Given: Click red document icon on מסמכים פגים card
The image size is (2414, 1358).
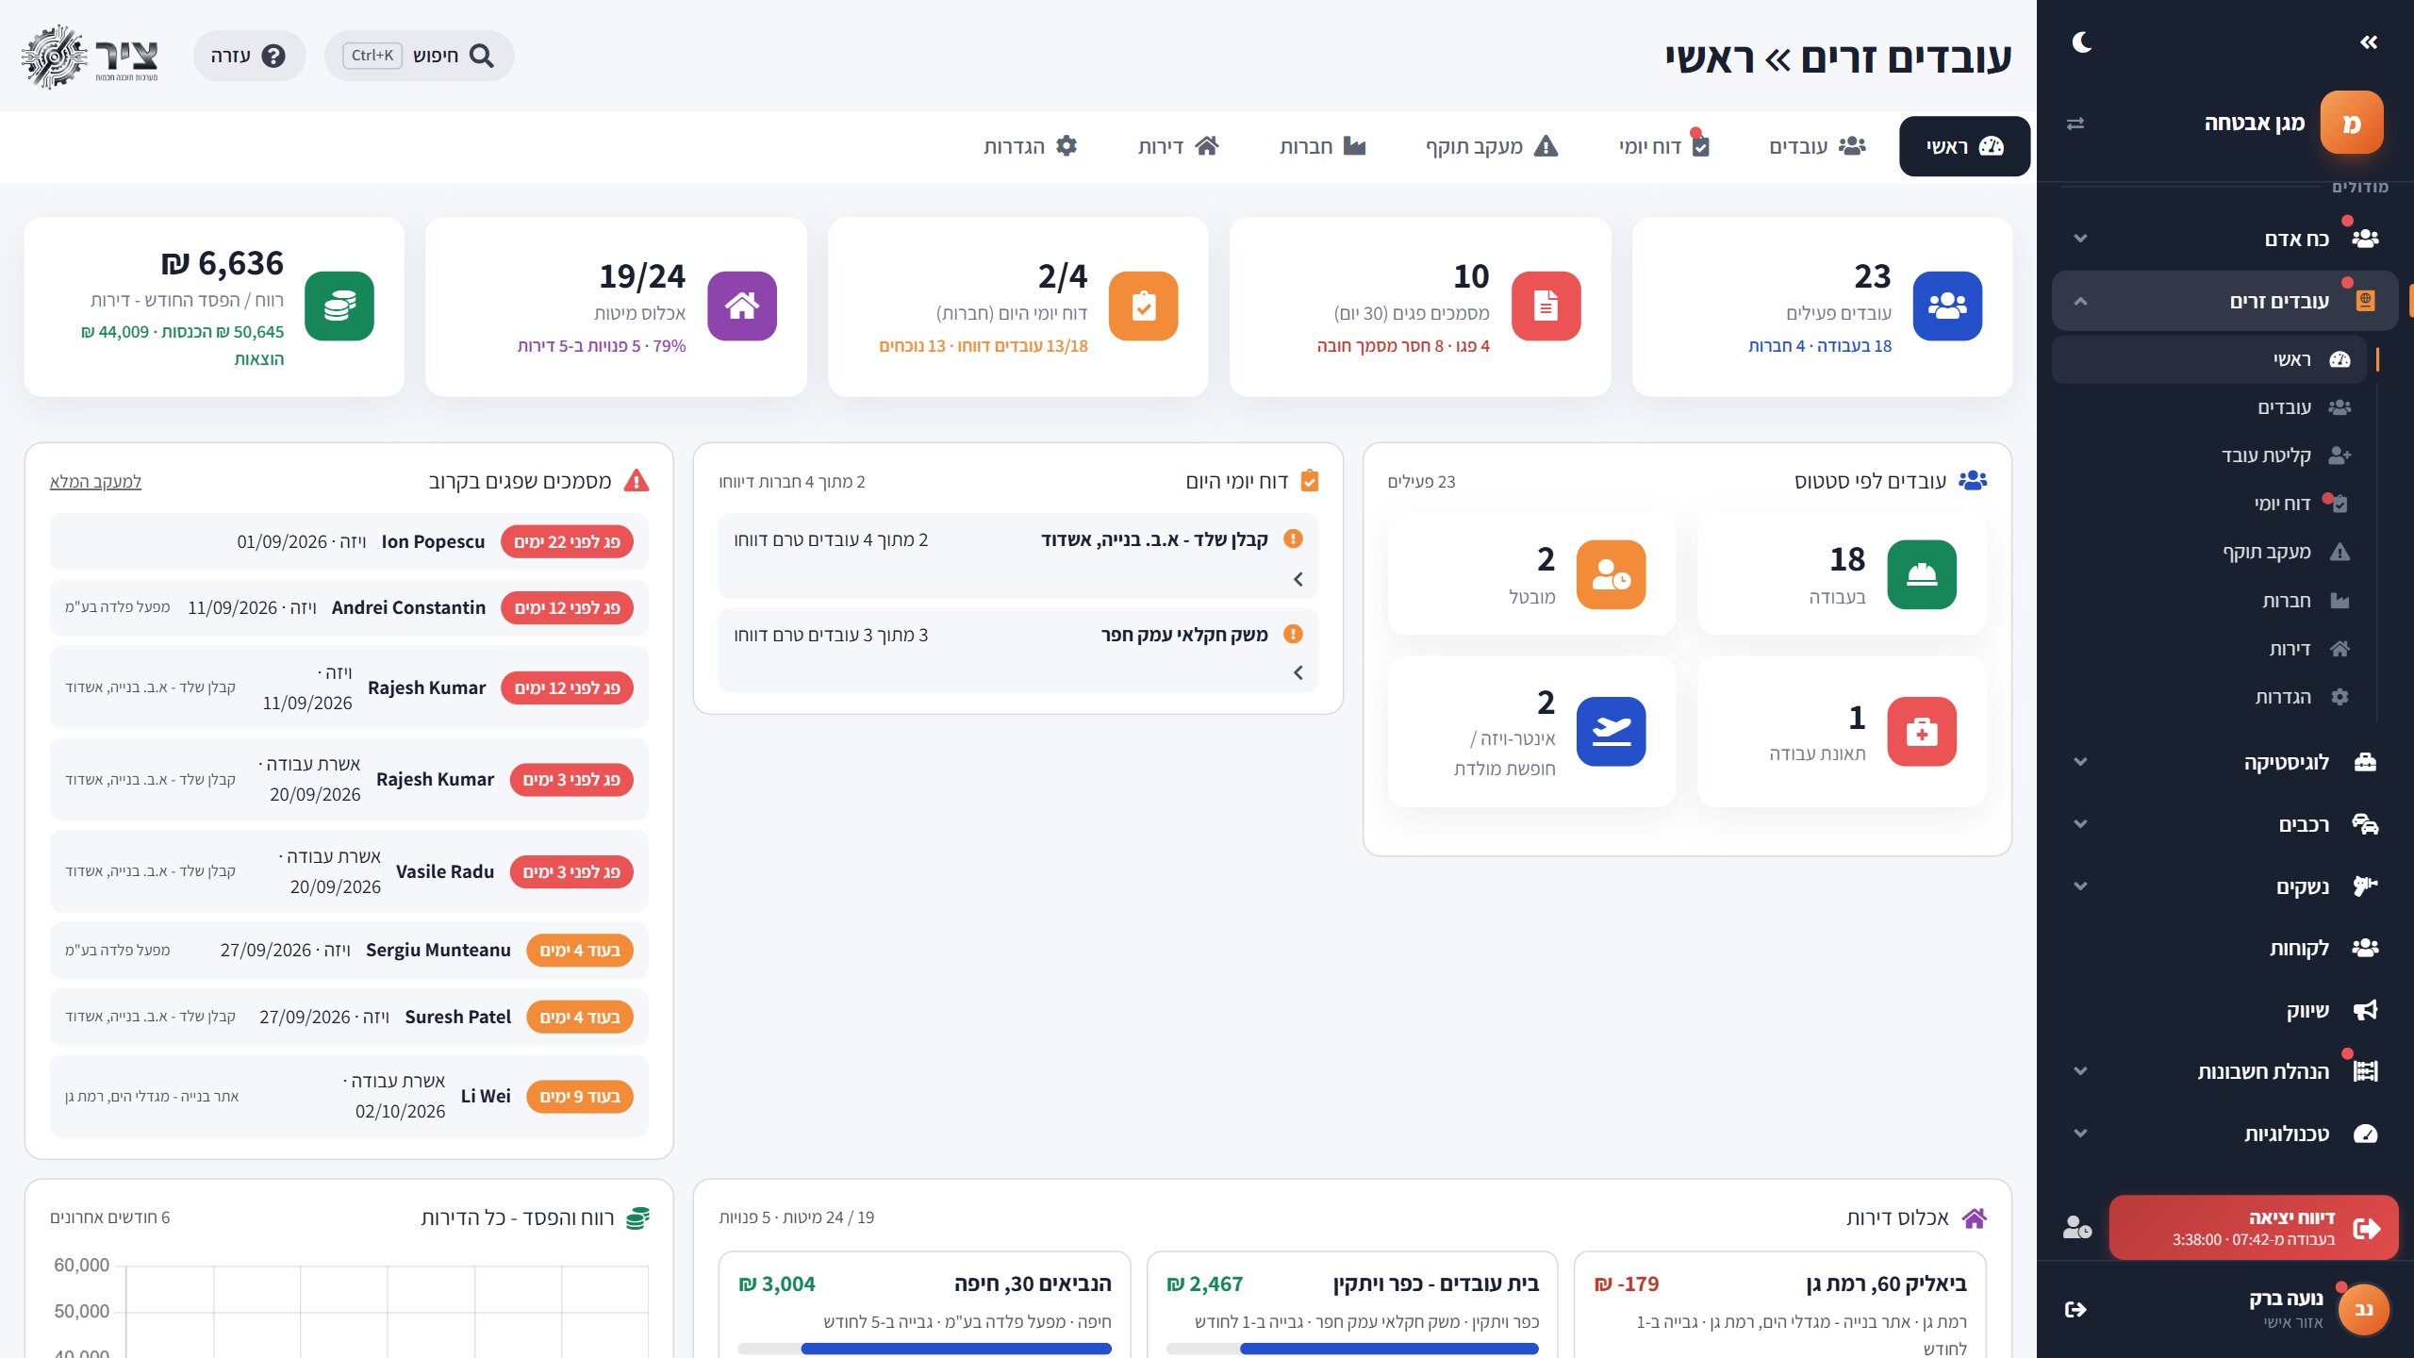Looking at the screenshot, I should [x=1546, y=306].
